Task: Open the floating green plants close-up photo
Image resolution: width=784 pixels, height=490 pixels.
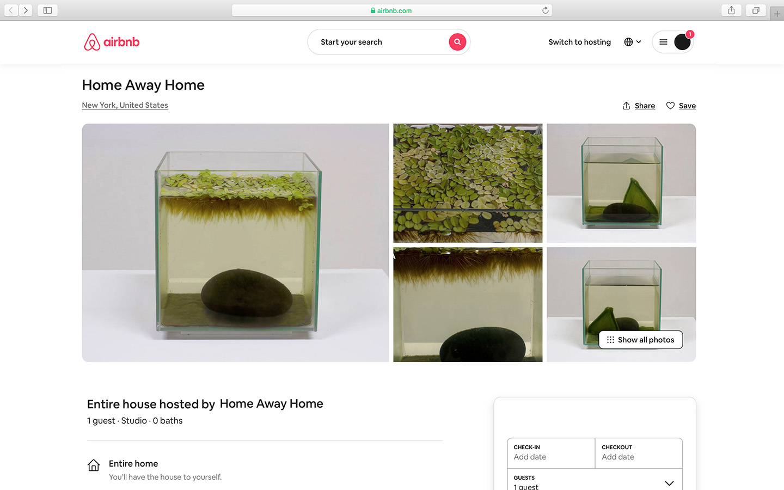Action: tap(468, 183)
